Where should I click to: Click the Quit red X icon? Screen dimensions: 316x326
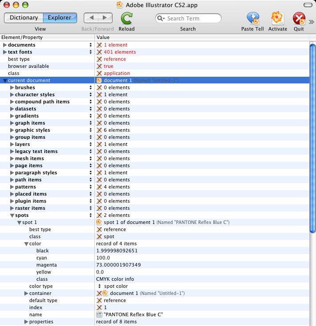click(x=299, y=18)
